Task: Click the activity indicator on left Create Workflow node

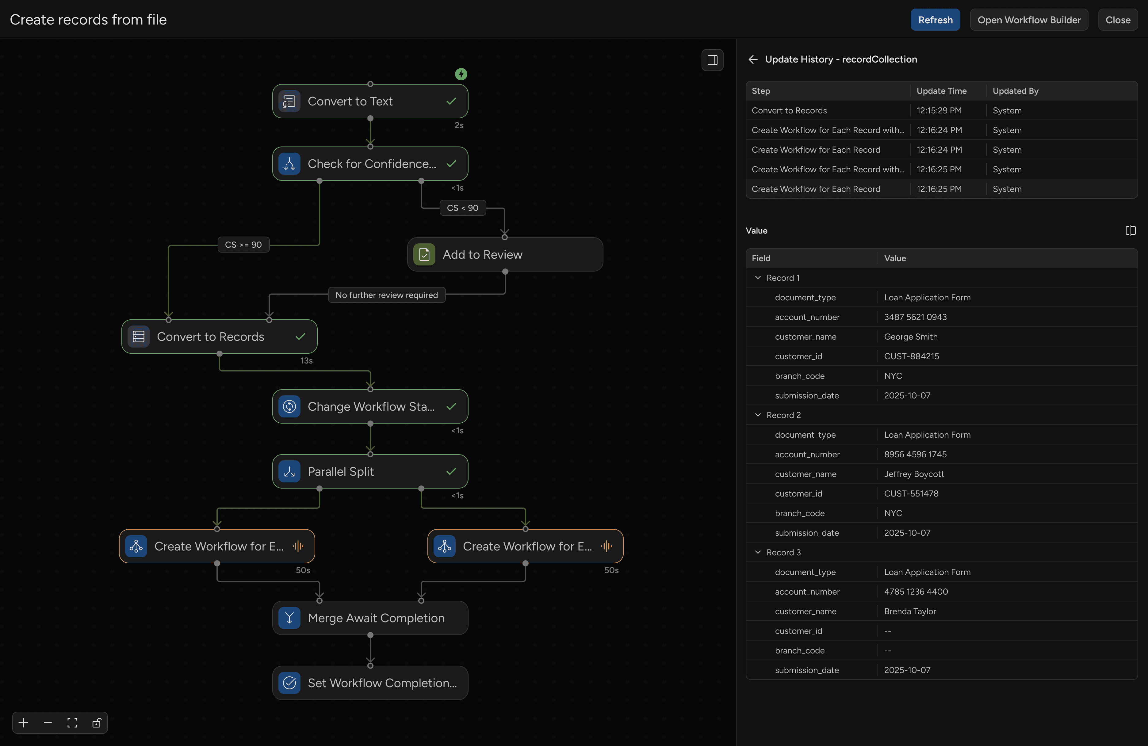Action: click(x=298, y=546)
